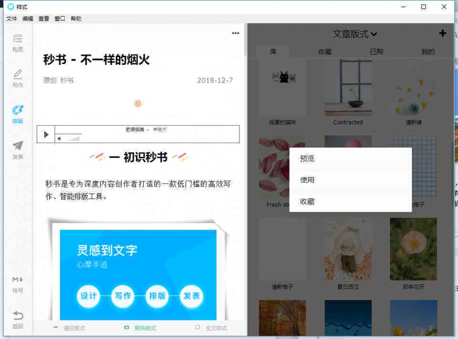Screen dimensions: 458x339
Task: Choose 使用 from the context menu
Action: [351, 180]
